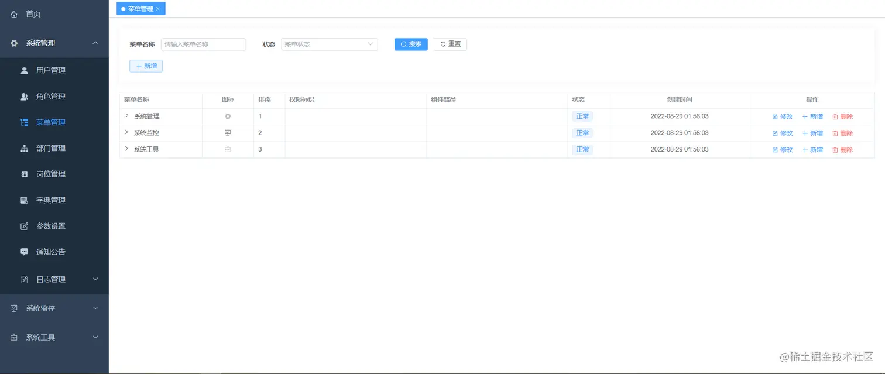Click the blue 搜索 button
Image resolution: width=885 pixels, height=374 pixels.
411,44
